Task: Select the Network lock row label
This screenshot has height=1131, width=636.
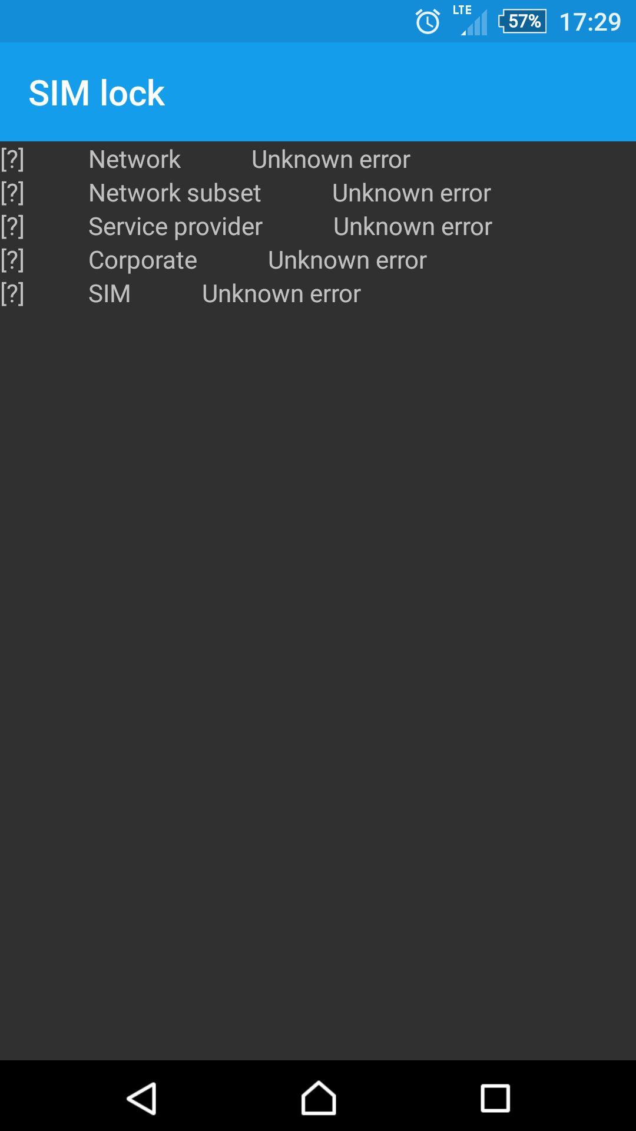Action: 134,160
